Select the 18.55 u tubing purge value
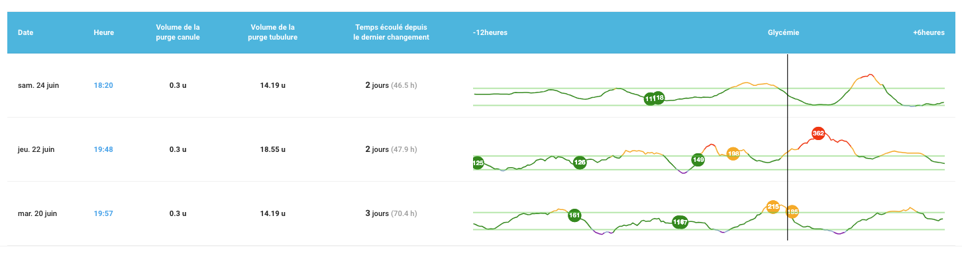This screenshot has width=962, height=255. tap(273, 149)
